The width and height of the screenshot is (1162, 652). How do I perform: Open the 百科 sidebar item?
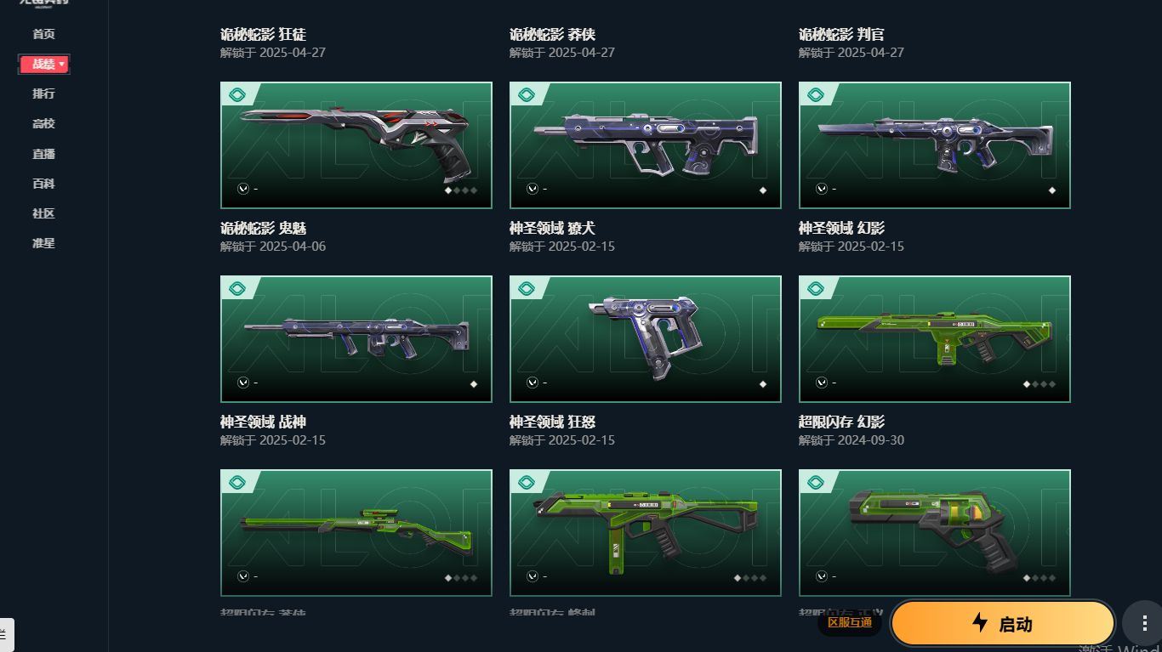(x=43, y=184)
